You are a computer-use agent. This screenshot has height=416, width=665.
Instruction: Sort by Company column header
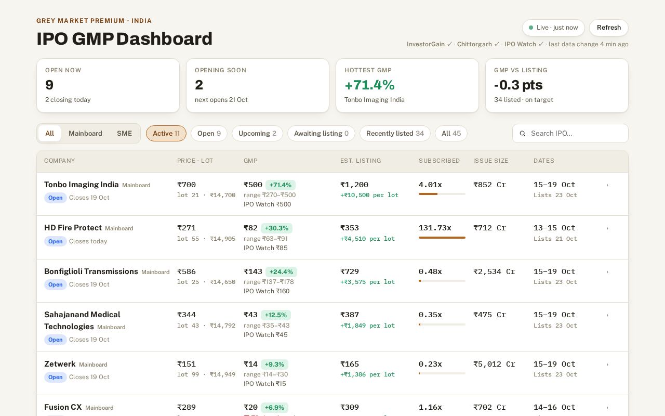point(60,161)
